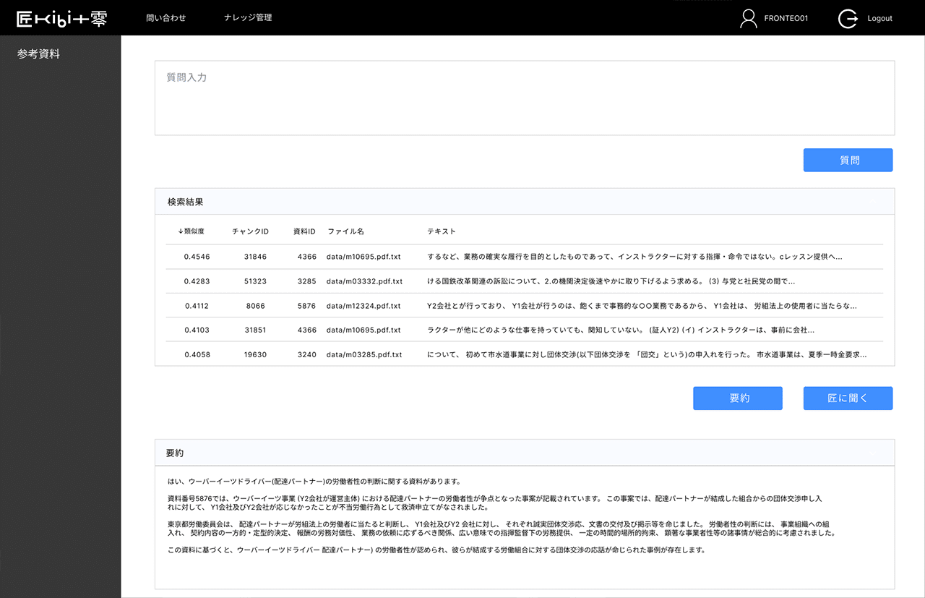Click the チャンクID column header

coord(250,231)
